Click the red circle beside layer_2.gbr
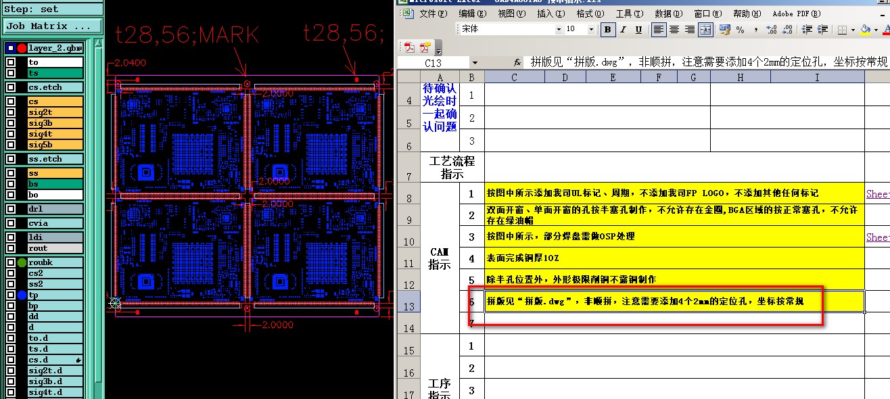The height and width of the screenshot is (399, 890). coord(22,48)
